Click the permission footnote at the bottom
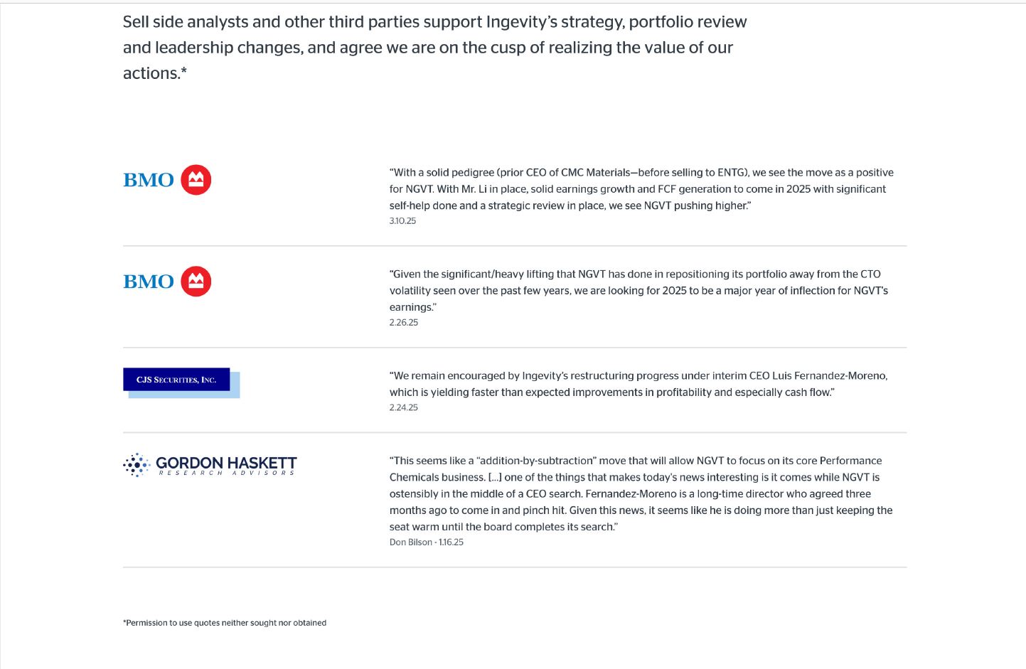This screenshot has height=669, width=1026. pyautogui.click(x=225, y=623)
